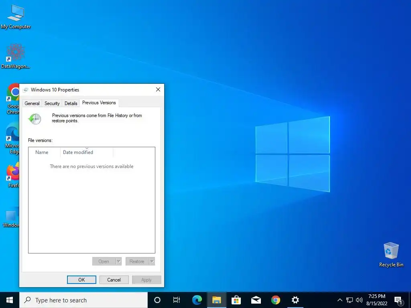Click the Open button in Properties
This screenshot has height=308, width=411.
pos(104,261)
